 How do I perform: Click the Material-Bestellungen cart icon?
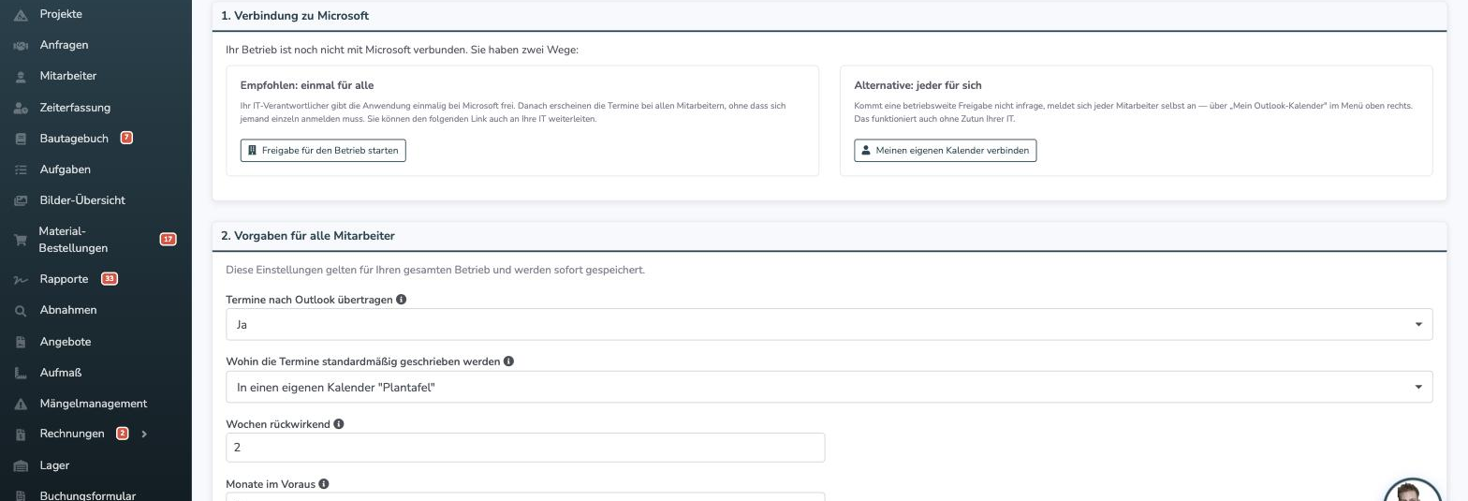(21, 241)
